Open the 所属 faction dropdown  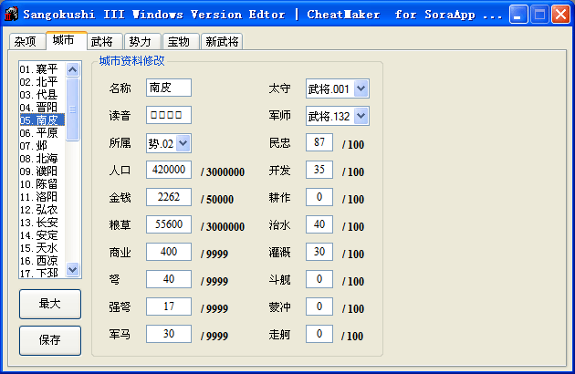[x=183, y=143]
